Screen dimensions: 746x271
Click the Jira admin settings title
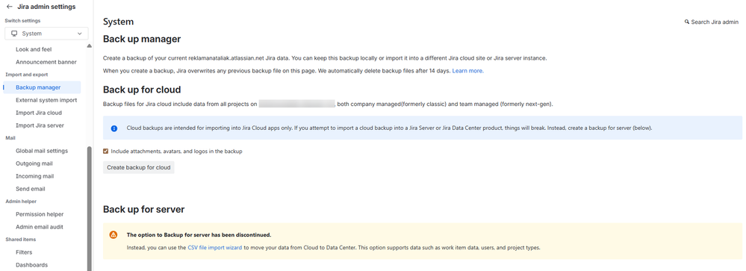coord(46,7)
